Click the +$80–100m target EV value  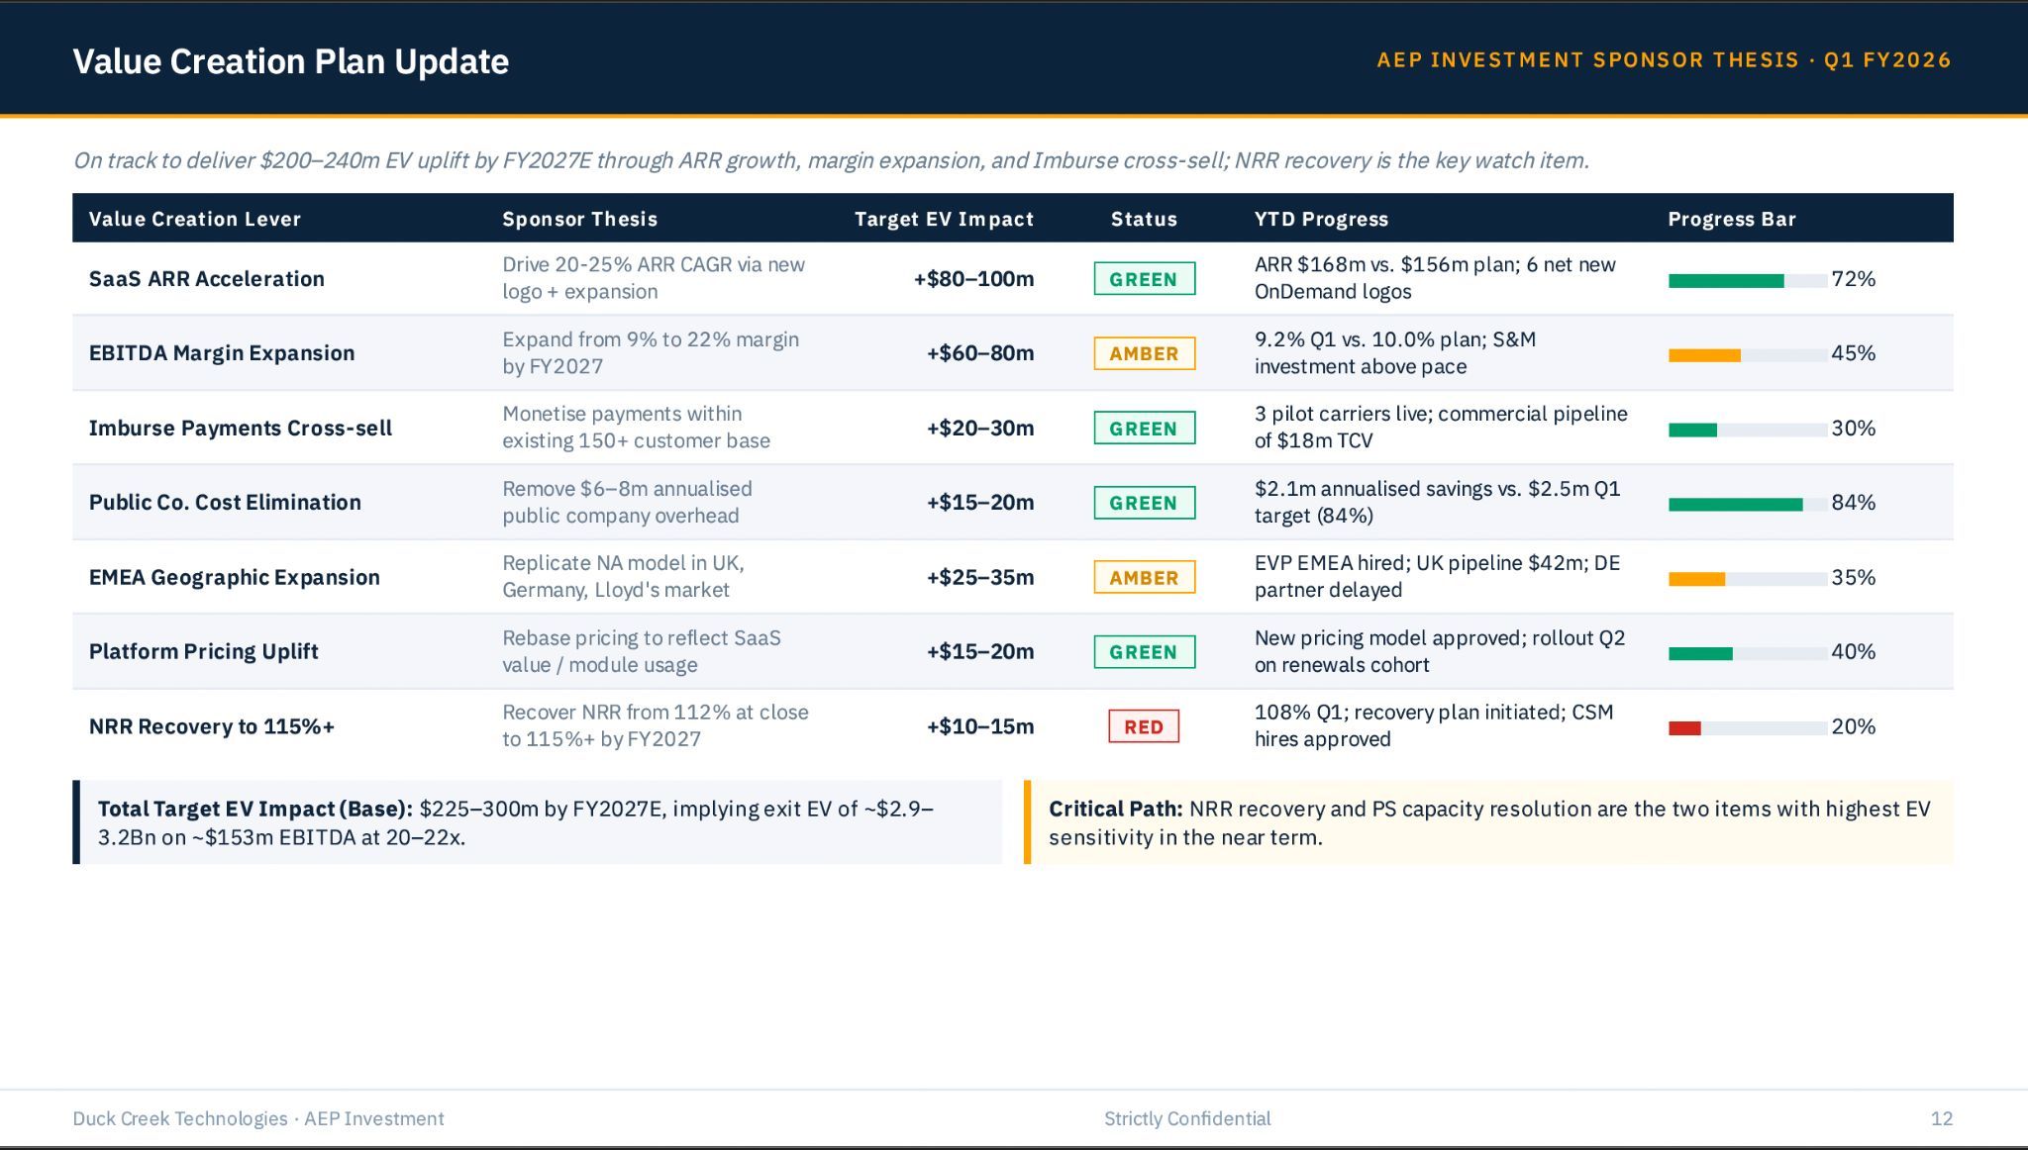[x=973, y=279]
